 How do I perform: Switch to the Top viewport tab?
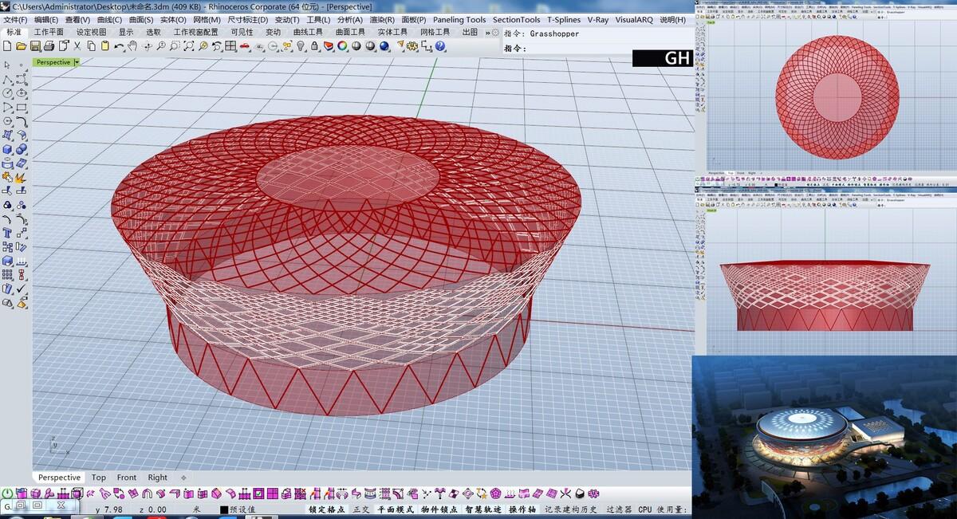coord(98,478)
